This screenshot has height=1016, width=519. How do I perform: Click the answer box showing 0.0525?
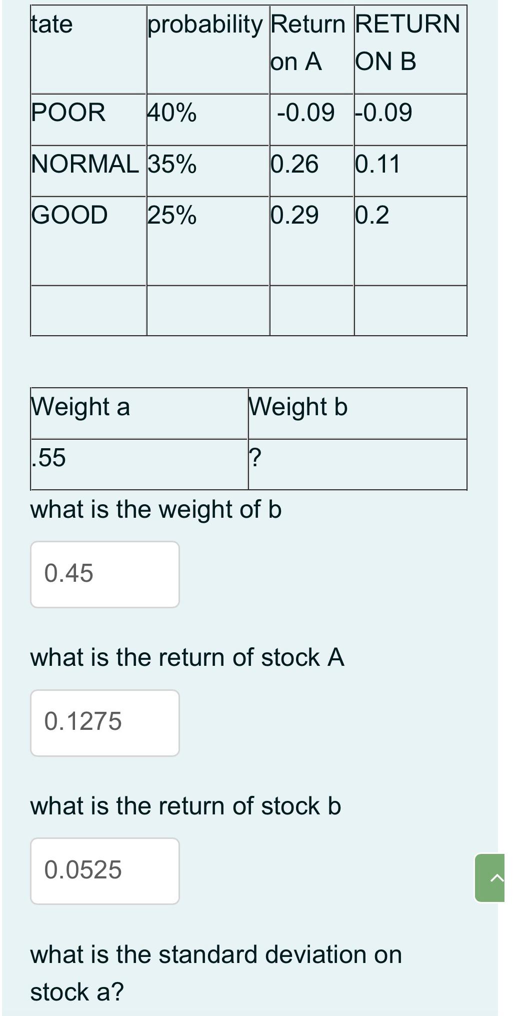pyautogui.click(x=104, y=869)
